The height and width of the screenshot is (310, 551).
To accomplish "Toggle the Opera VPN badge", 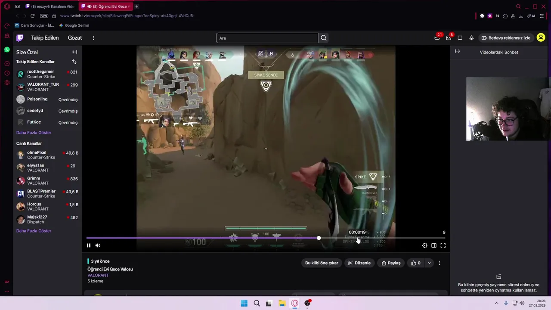I will click(x=44, y=16).
